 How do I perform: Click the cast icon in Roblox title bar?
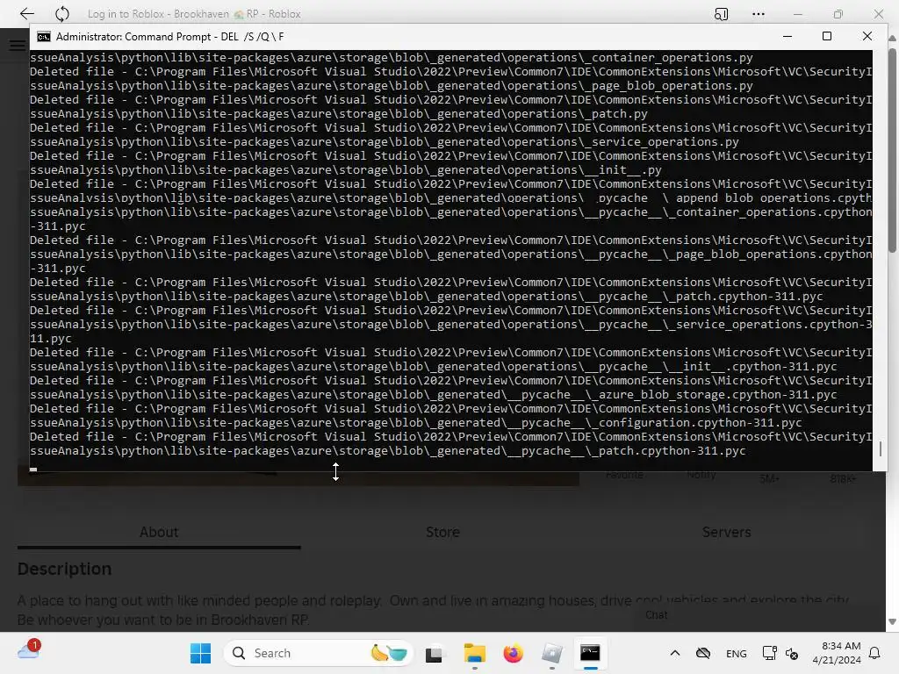tap(722, 14)
